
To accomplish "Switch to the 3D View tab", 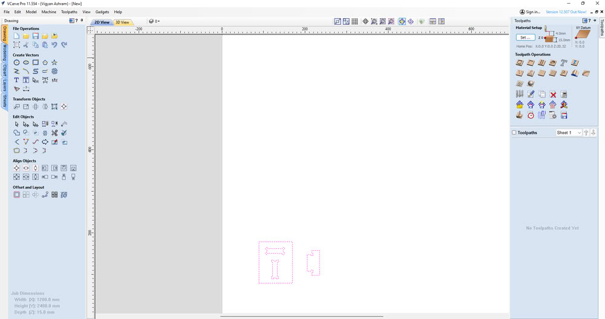I will 123,22.
